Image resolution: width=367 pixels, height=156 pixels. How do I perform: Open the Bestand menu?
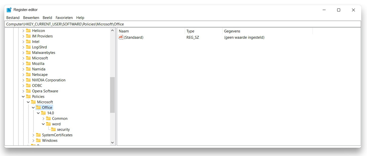(13, 18)
